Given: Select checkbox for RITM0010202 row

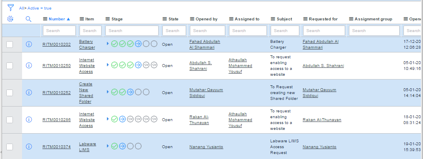Looking at the screenshot, I should [10, 45].
